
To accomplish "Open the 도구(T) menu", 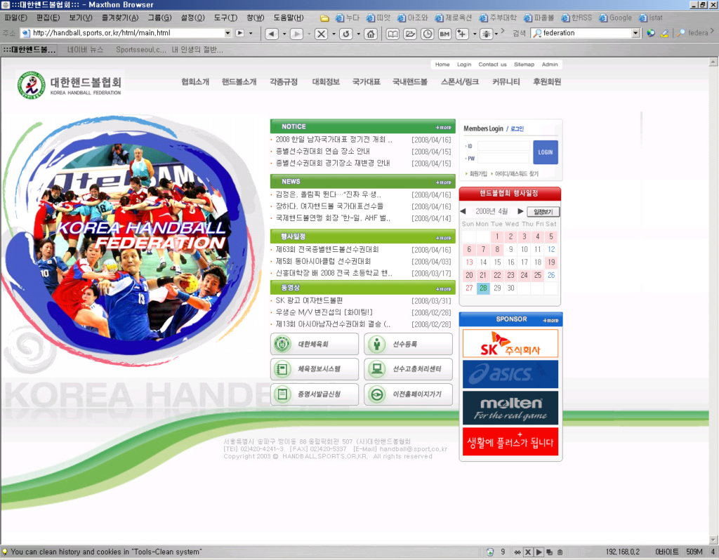I will pos(225,18).
